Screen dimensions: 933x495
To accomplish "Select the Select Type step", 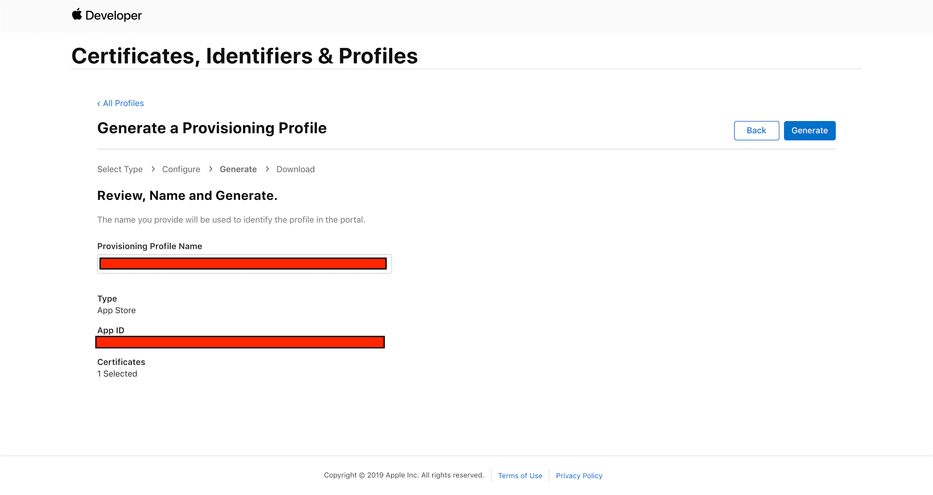I will (x=120, y=169).
